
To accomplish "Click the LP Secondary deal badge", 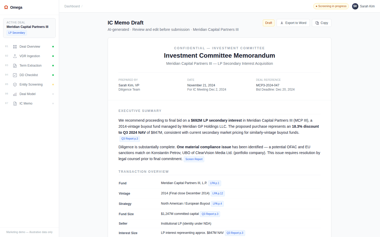I will point(16,33).
